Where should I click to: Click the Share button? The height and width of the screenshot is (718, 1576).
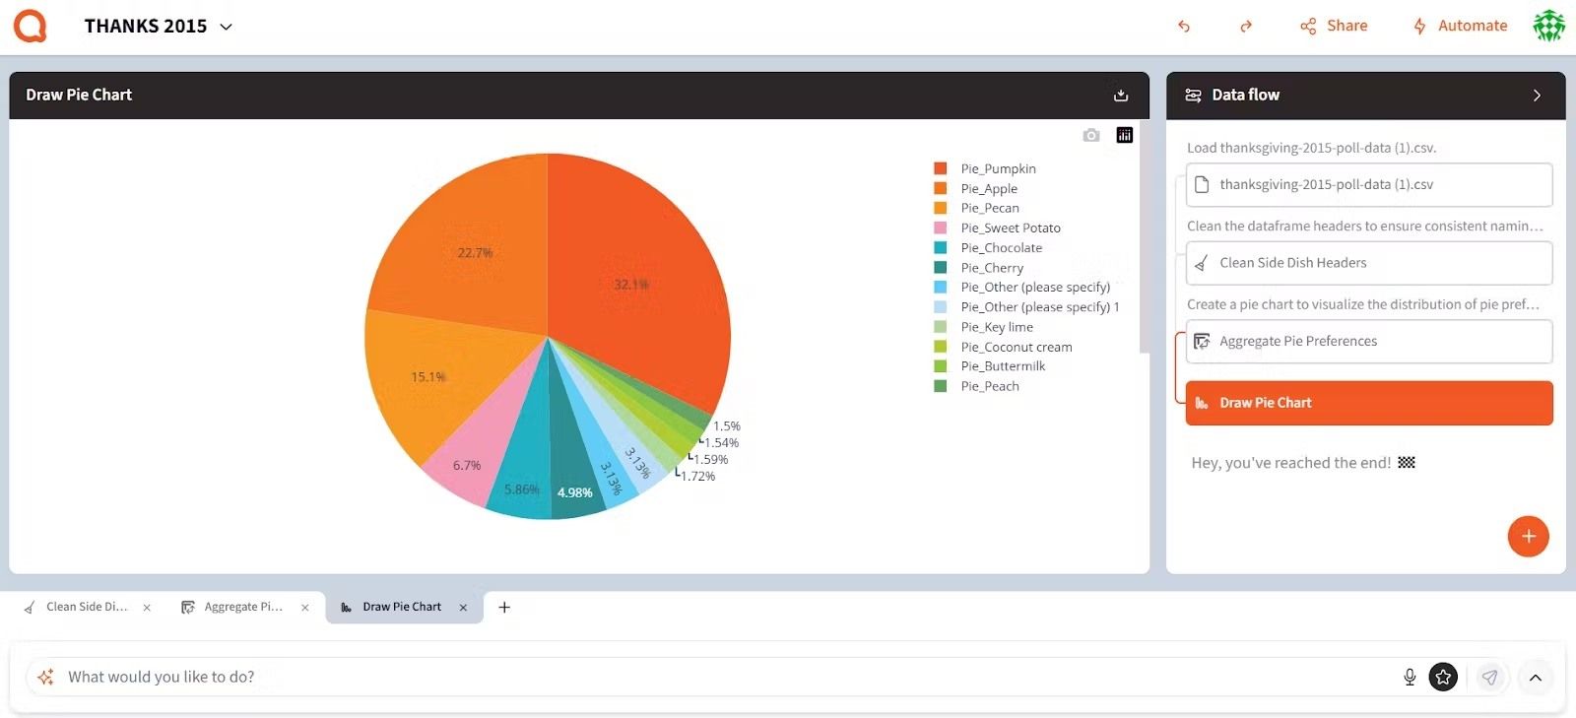pyautogui.click(x=1334, y=27)
